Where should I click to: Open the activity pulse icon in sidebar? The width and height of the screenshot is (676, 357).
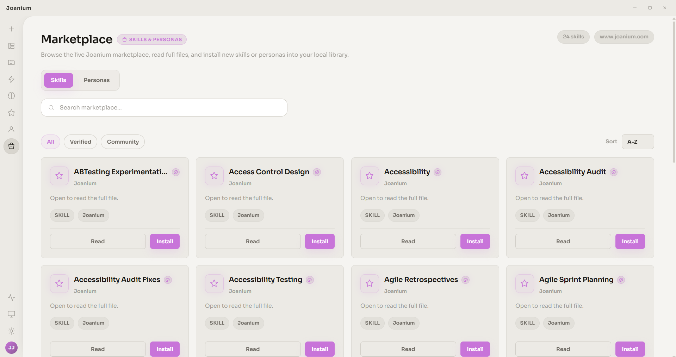click(x=11, y=297)
